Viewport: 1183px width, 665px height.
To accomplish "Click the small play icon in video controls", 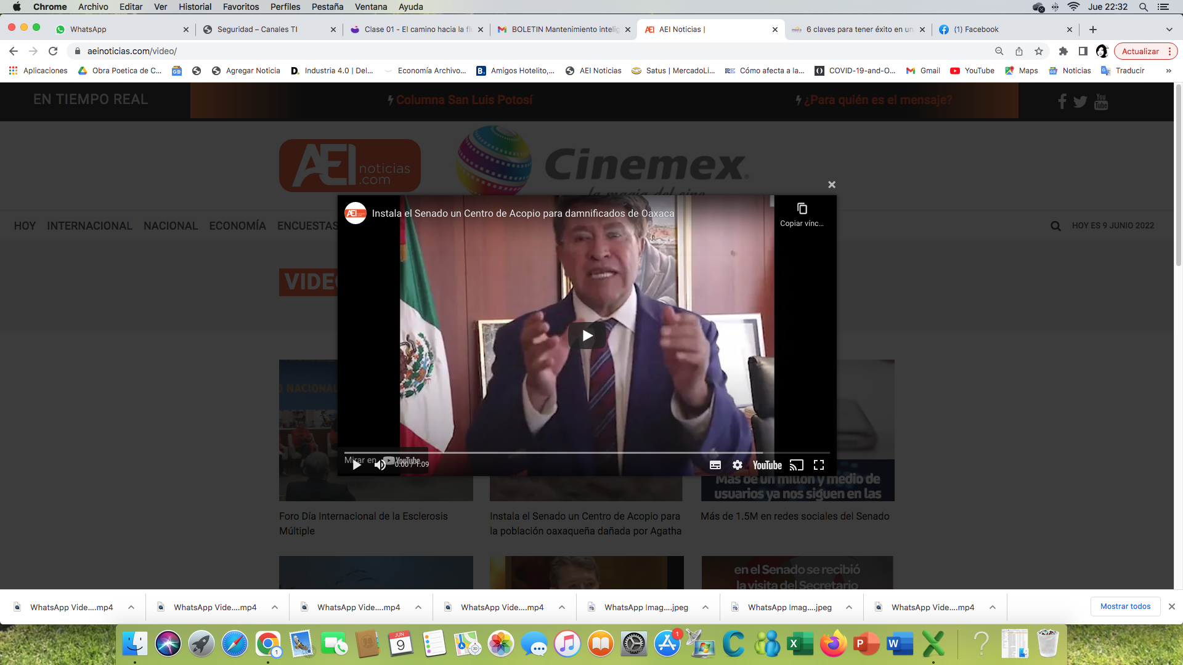I will 356,465.
